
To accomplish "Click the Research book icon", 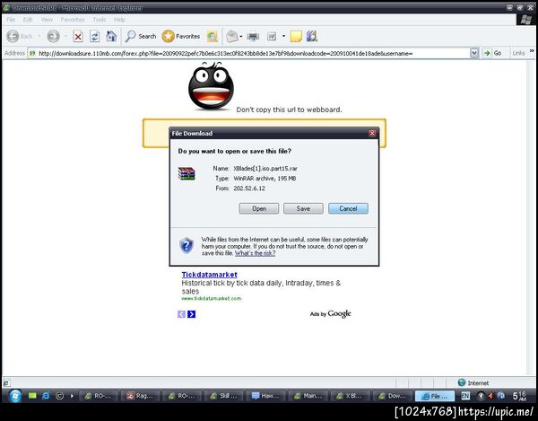I will (x=312, y=36).
